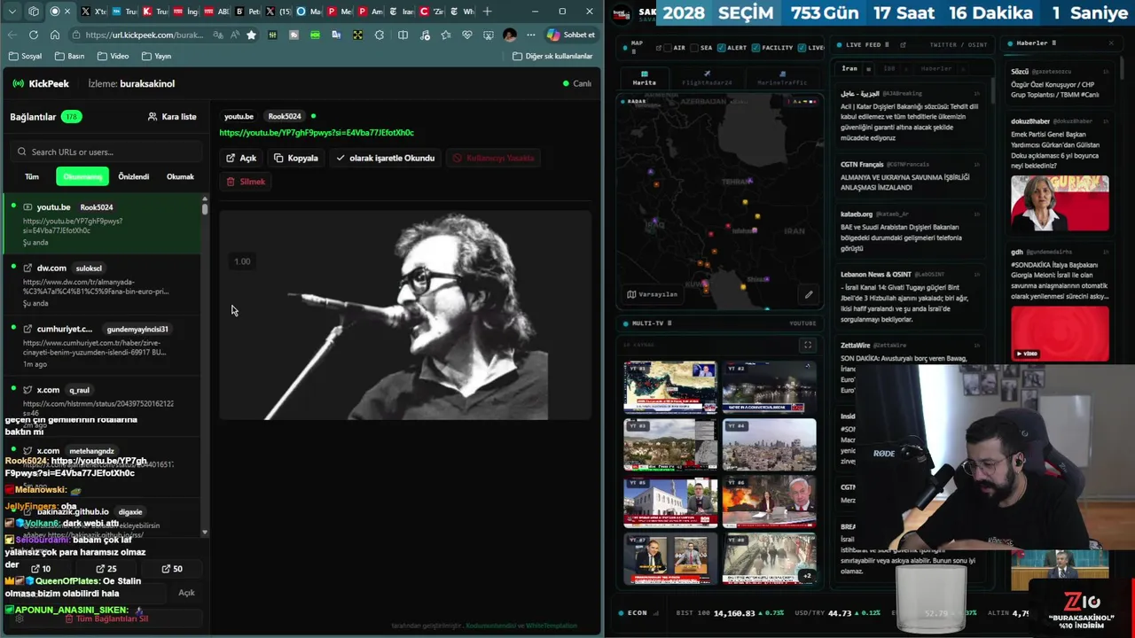
Task: Click the KickPeek logo
Action: (41, 83)
